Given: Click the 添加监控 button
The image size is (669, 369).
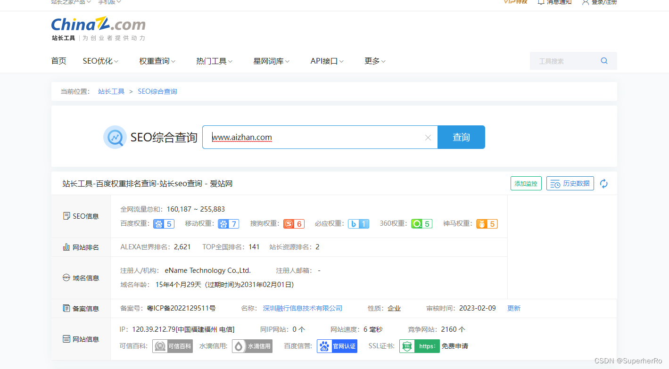Looking at the screenshot, I should [526, 183].
